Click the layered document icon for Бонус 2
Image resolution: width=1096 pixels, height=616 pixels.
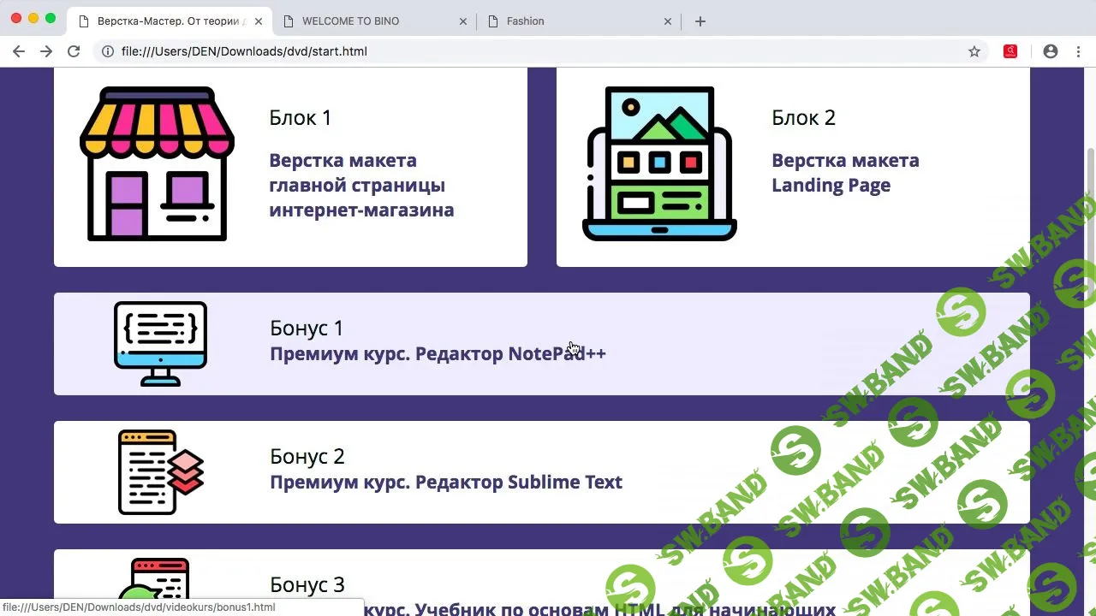click(x=160, y=471)
